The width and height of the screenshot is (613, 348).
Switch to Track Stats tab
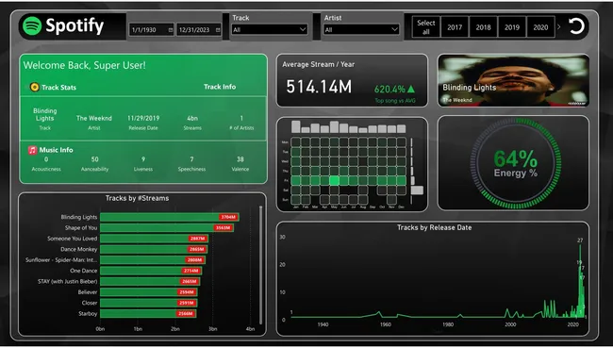coord(59,87)
